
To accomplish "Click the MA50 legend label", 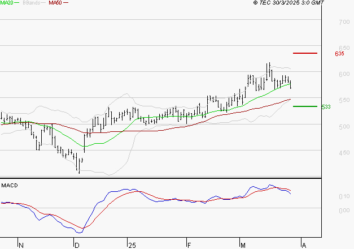I will pyautogui.click(x=55, y=3).
